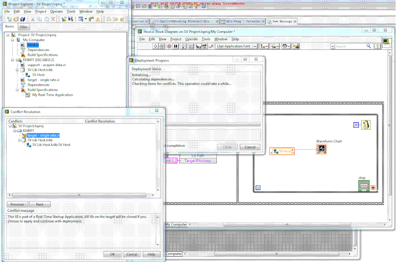Click Previous button in Conflict Resolution
Screen dimensions: 396x262
click(x=17, y=204)
